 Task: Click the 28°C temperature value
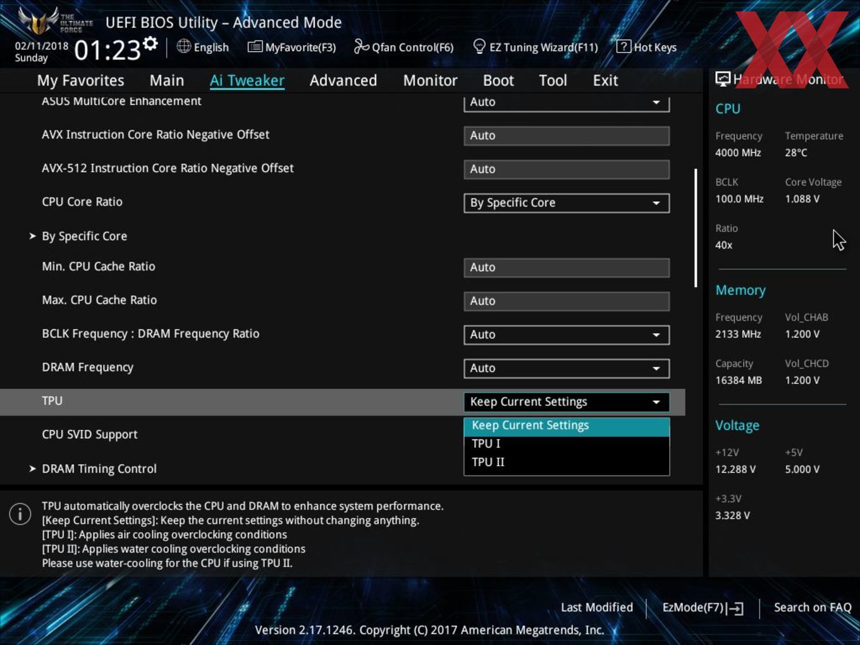pos(796,152)
